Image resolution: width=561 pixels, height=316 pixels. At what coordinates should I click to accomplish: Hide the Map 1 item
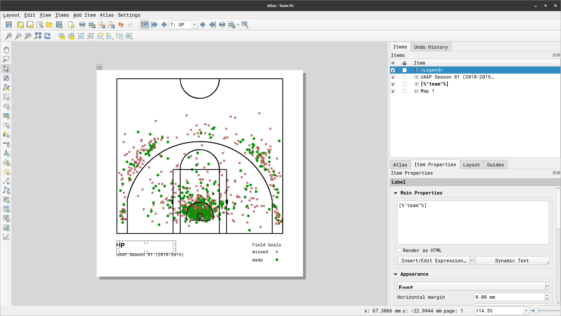pyautogui.click(x=393, y=91)
